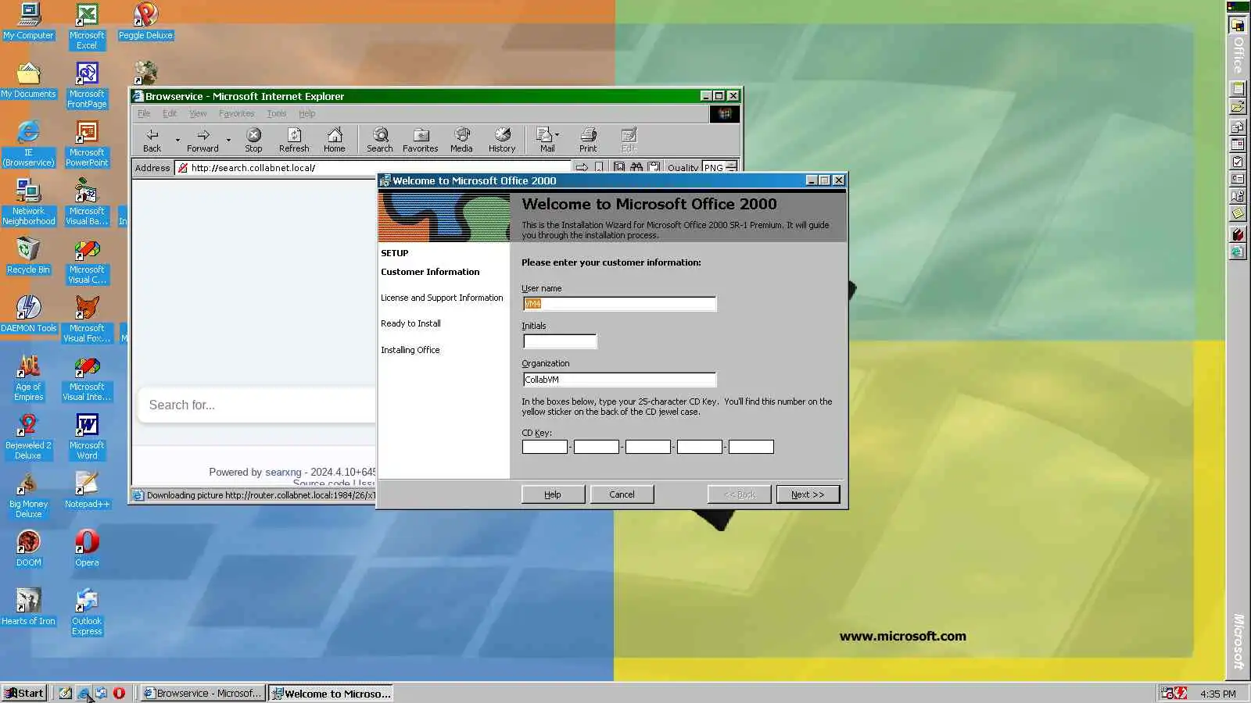Switch to Browservice taskbar button
Image resolution: width=1251 pixels, height=703 pixels.
(x=203, y=693)
